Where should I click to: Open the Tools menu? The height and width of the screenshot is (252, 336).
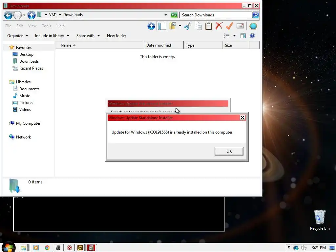[x=46, y=26]
